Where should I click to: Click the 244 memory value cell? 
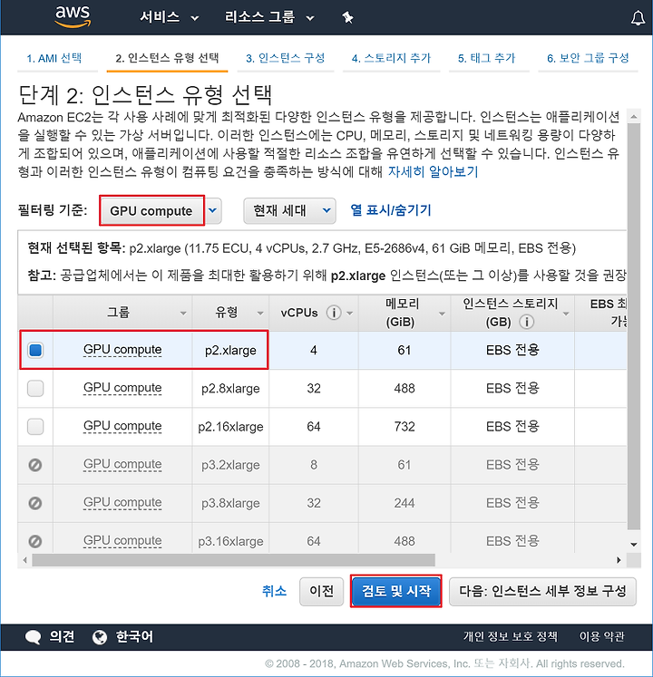coord(404,503)
